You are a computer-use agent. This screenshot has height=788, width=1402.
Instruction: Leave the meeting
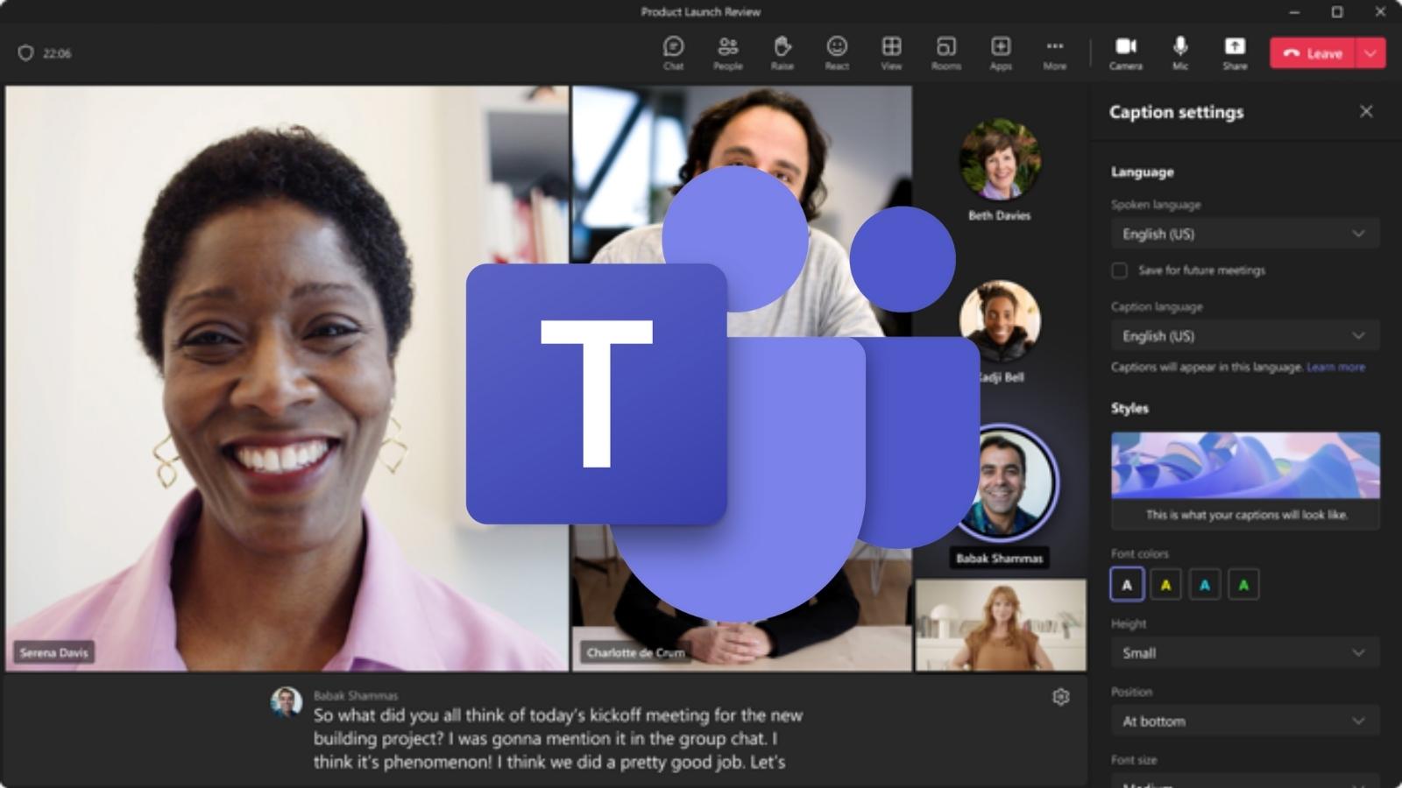(1313, 53)
